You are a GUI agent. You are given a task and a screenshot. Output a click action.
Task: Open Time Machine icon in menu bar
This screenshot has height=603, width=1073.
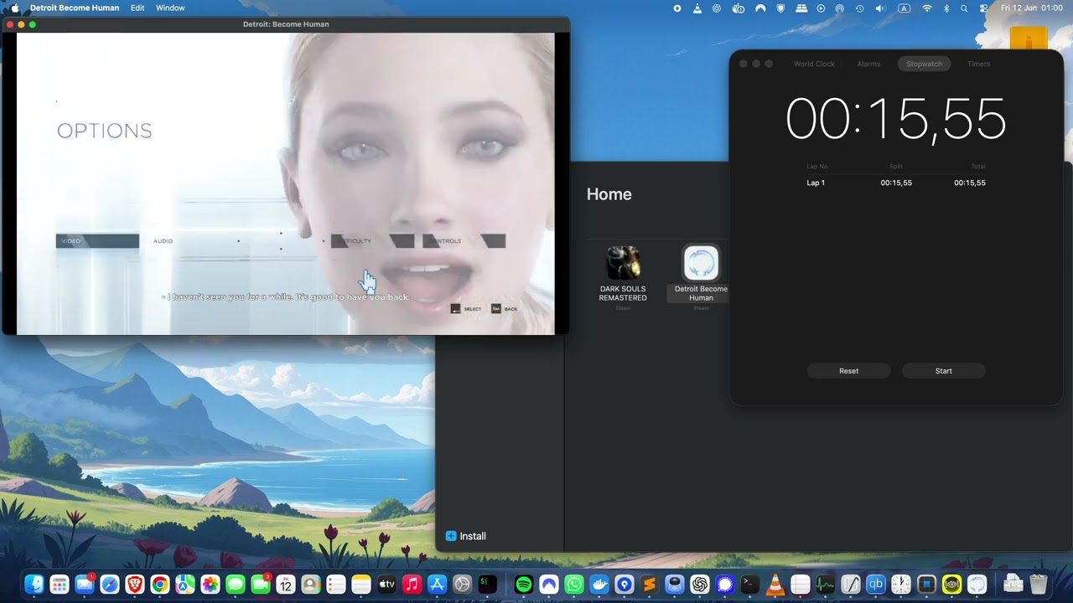point(859,8)
